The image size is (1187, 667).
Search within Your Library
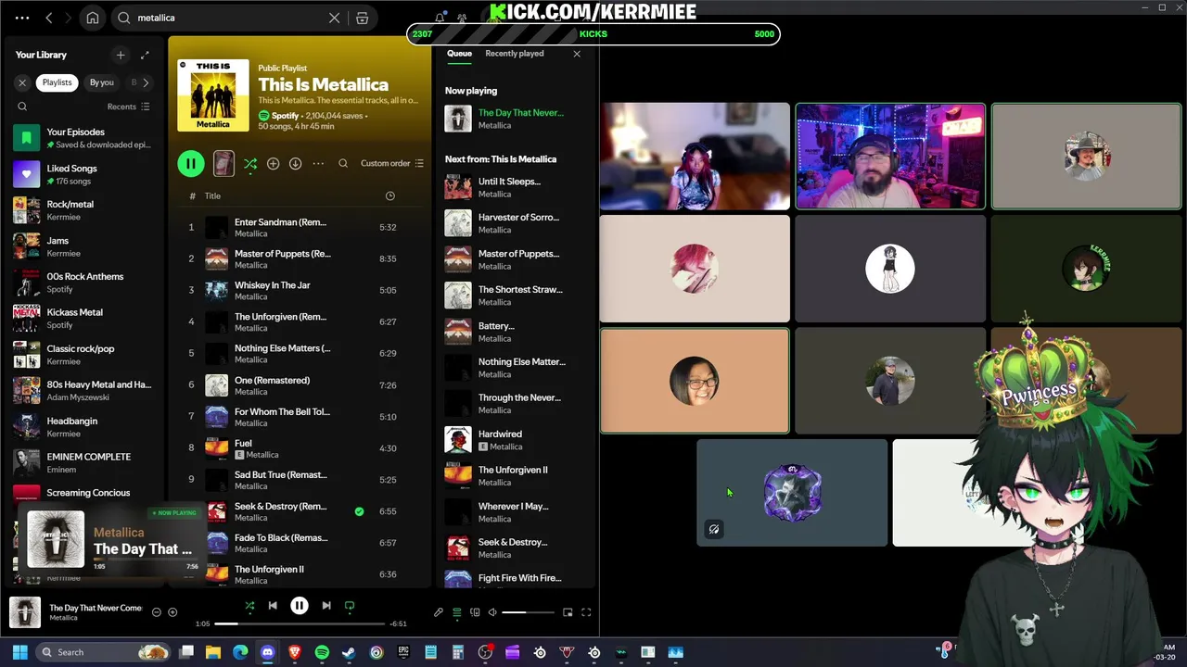[x=22, y=107]
